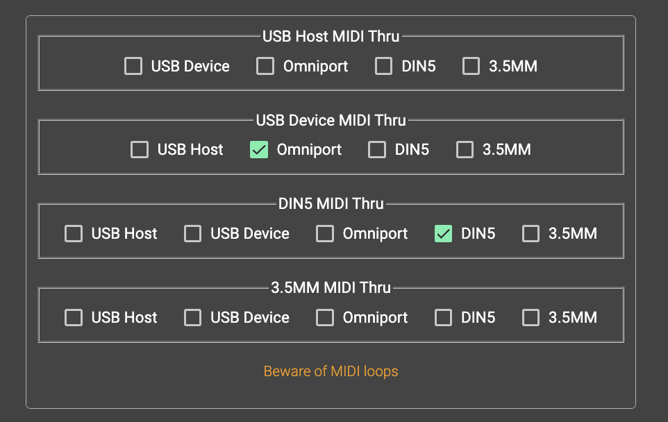This screenshot has width=668, height=422.
Task: Toggle Omniport in DIN5 MIDI Thru
Action: point(325,234)
